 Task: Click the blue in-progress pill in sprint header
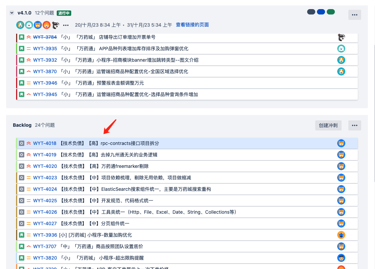tap(321, 12)
